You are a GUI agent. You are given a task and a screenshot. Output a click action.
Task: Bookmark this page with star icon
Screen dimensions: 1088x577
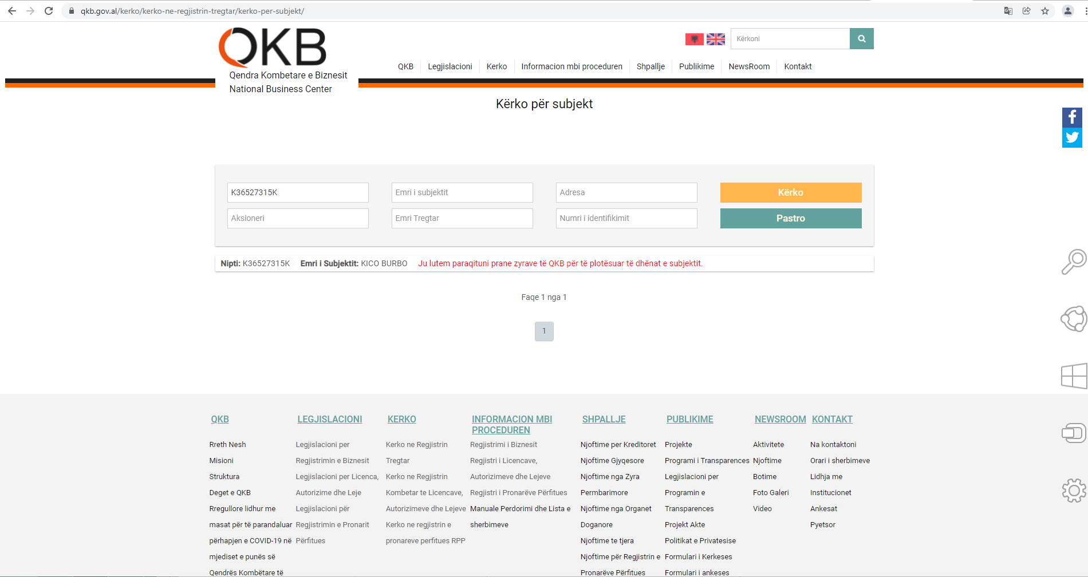point(1045,11)
